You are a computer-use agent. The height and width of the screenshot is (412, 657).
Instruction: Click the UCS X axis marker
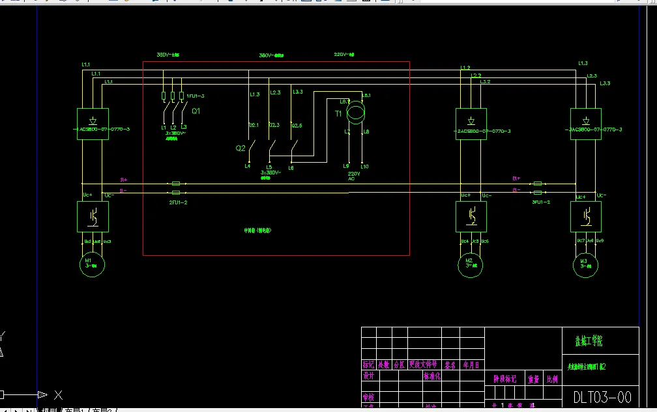[x=58, y=395]
